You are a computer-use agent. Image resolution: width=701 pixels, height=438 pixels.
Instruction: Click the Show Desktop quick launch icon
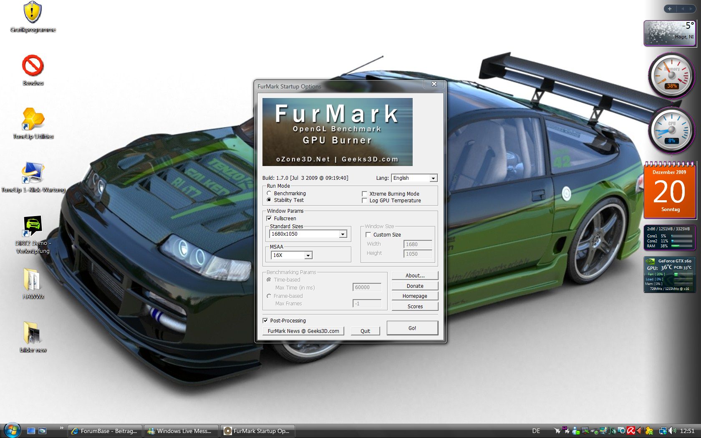point(31,431)
